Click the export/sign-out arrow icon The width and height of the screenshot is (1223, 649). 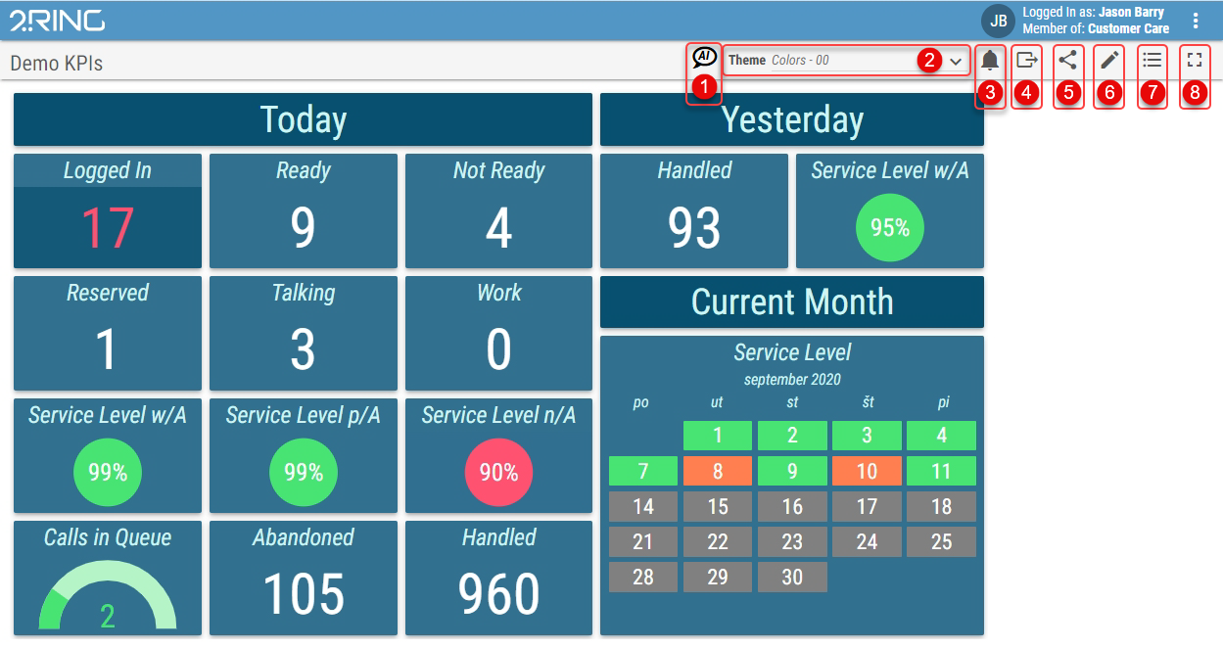1026,61
